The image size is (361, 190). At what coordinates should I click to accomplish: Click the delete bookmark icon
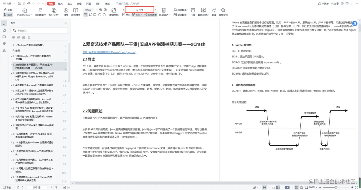[29, 38]
